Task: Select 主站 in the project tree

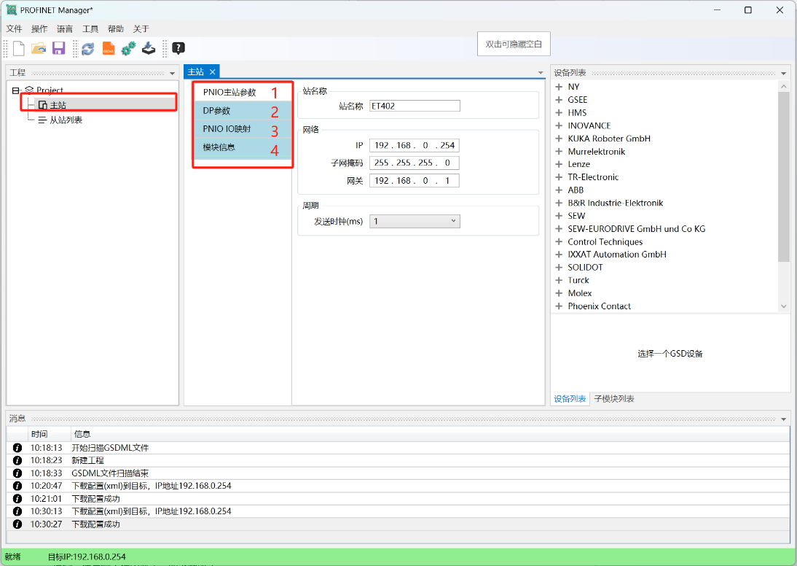Action: pos(58,105)
